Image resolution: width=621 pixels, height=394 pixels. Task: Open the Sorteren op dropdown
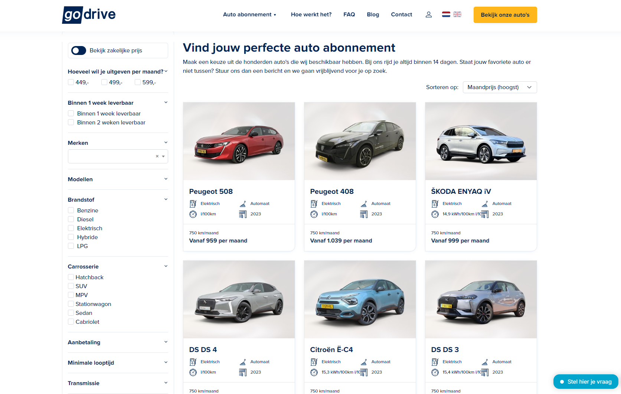500,87
